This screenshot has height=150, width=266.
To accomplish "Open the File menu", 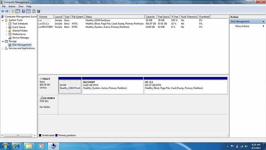I will click(x=4, y=6).
